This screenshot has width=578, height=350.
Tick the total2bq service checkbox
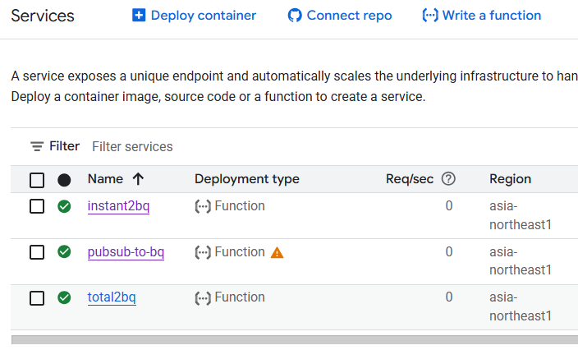(x=37, y=297)
